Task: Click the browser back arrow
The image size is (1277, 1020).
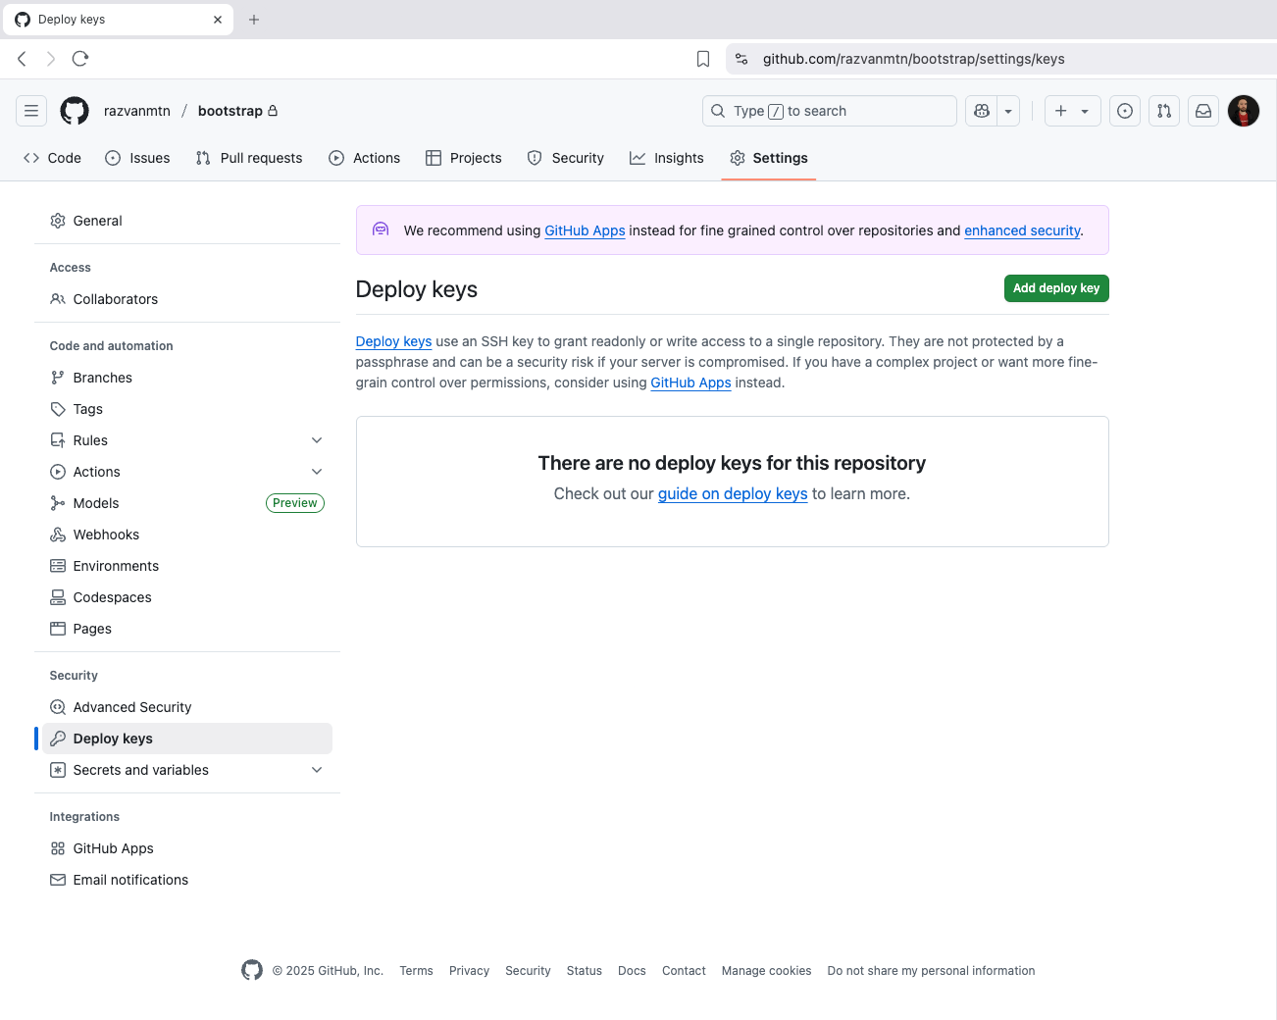Action: pyautogui.click(x=22, y=59)
